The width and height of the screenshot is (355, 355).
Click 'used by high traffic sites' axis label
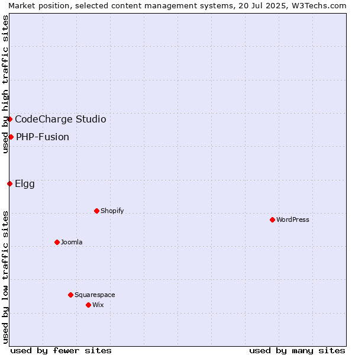click(5, 85)
